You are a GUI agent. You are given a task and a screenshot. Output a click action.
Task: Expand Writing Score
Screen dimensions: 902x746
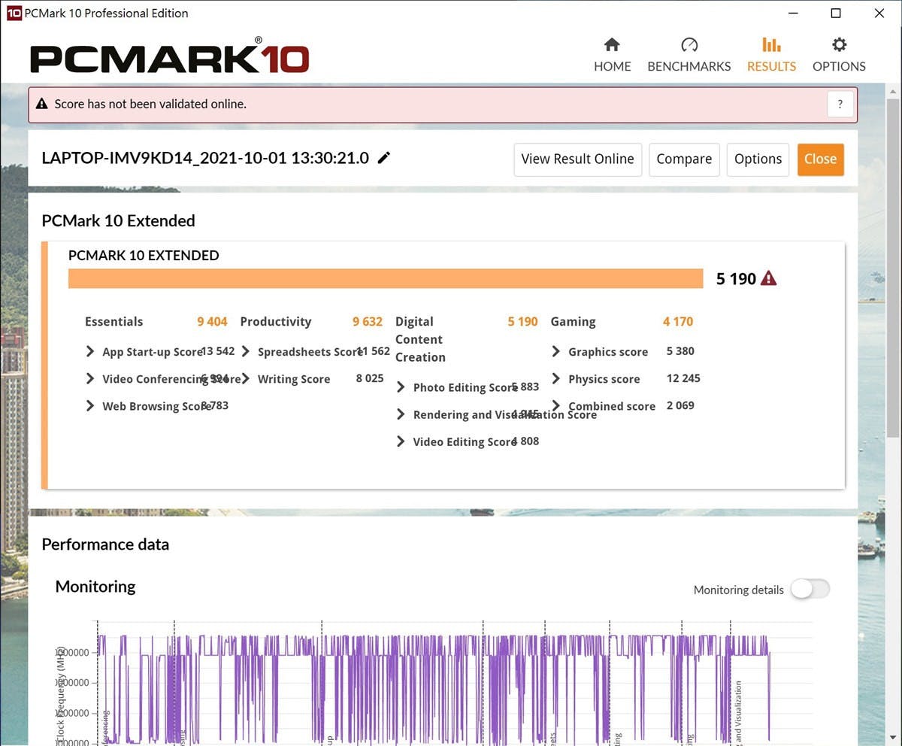pyautogui.click(x=246, y=378)
